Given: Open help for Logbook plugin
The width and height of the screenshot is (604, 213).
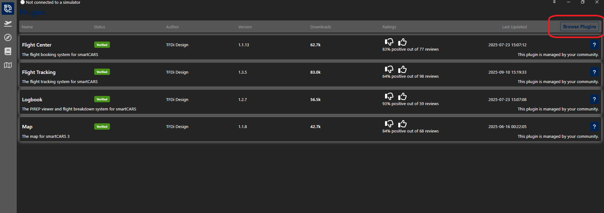Looking at the screenshot, I should tap(594, 99).
